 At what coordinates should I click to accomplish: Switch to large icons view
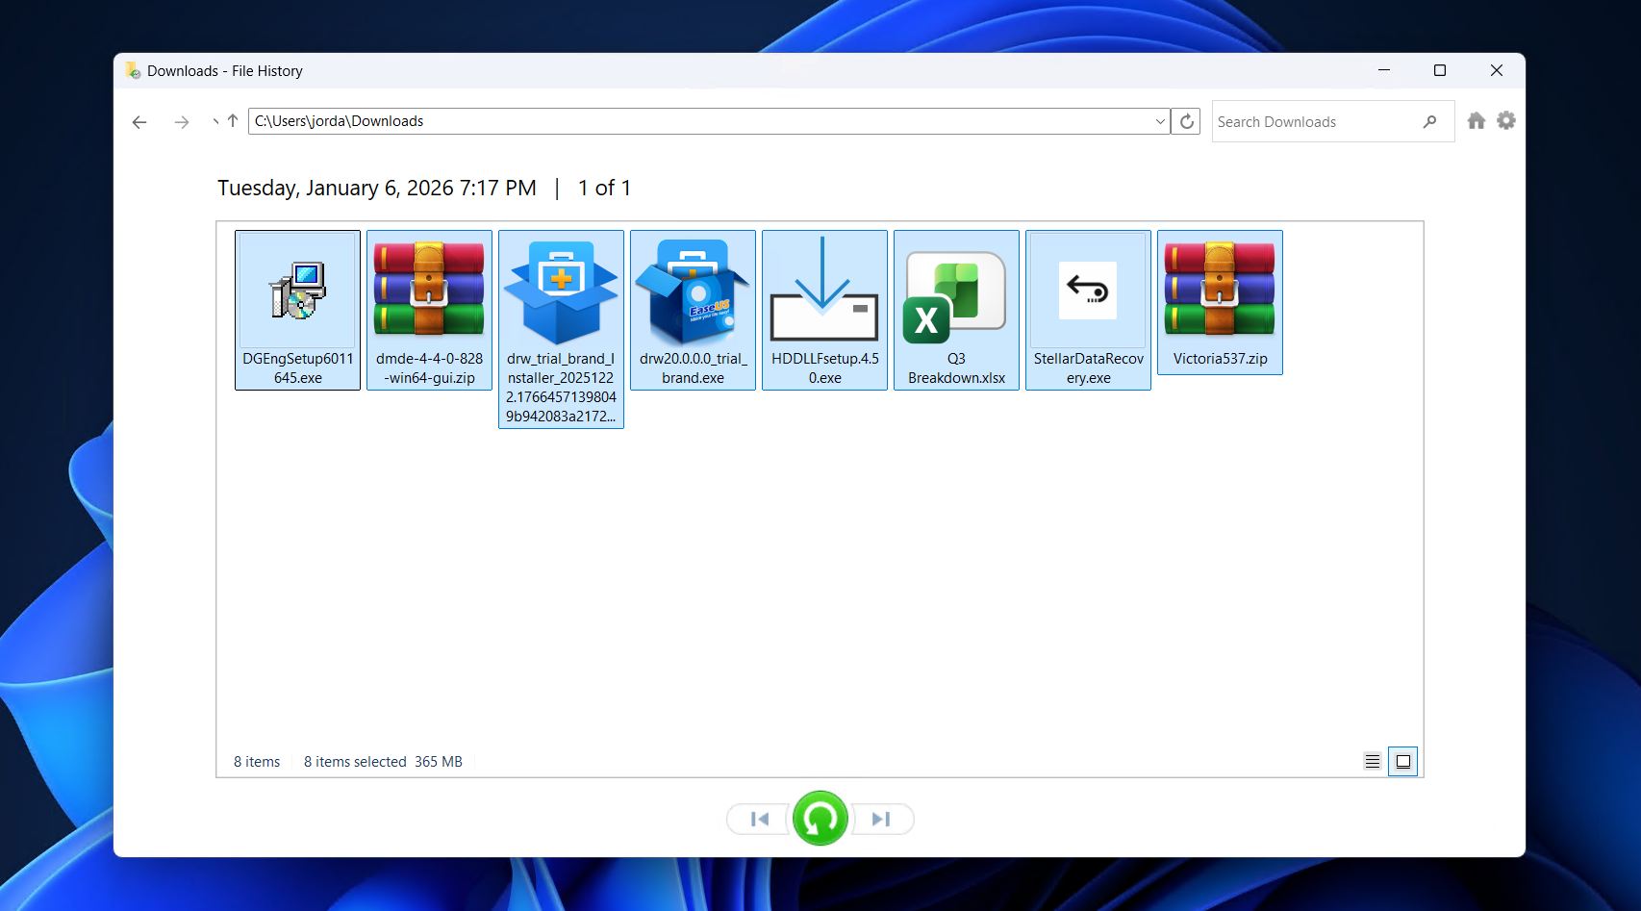1403,760
